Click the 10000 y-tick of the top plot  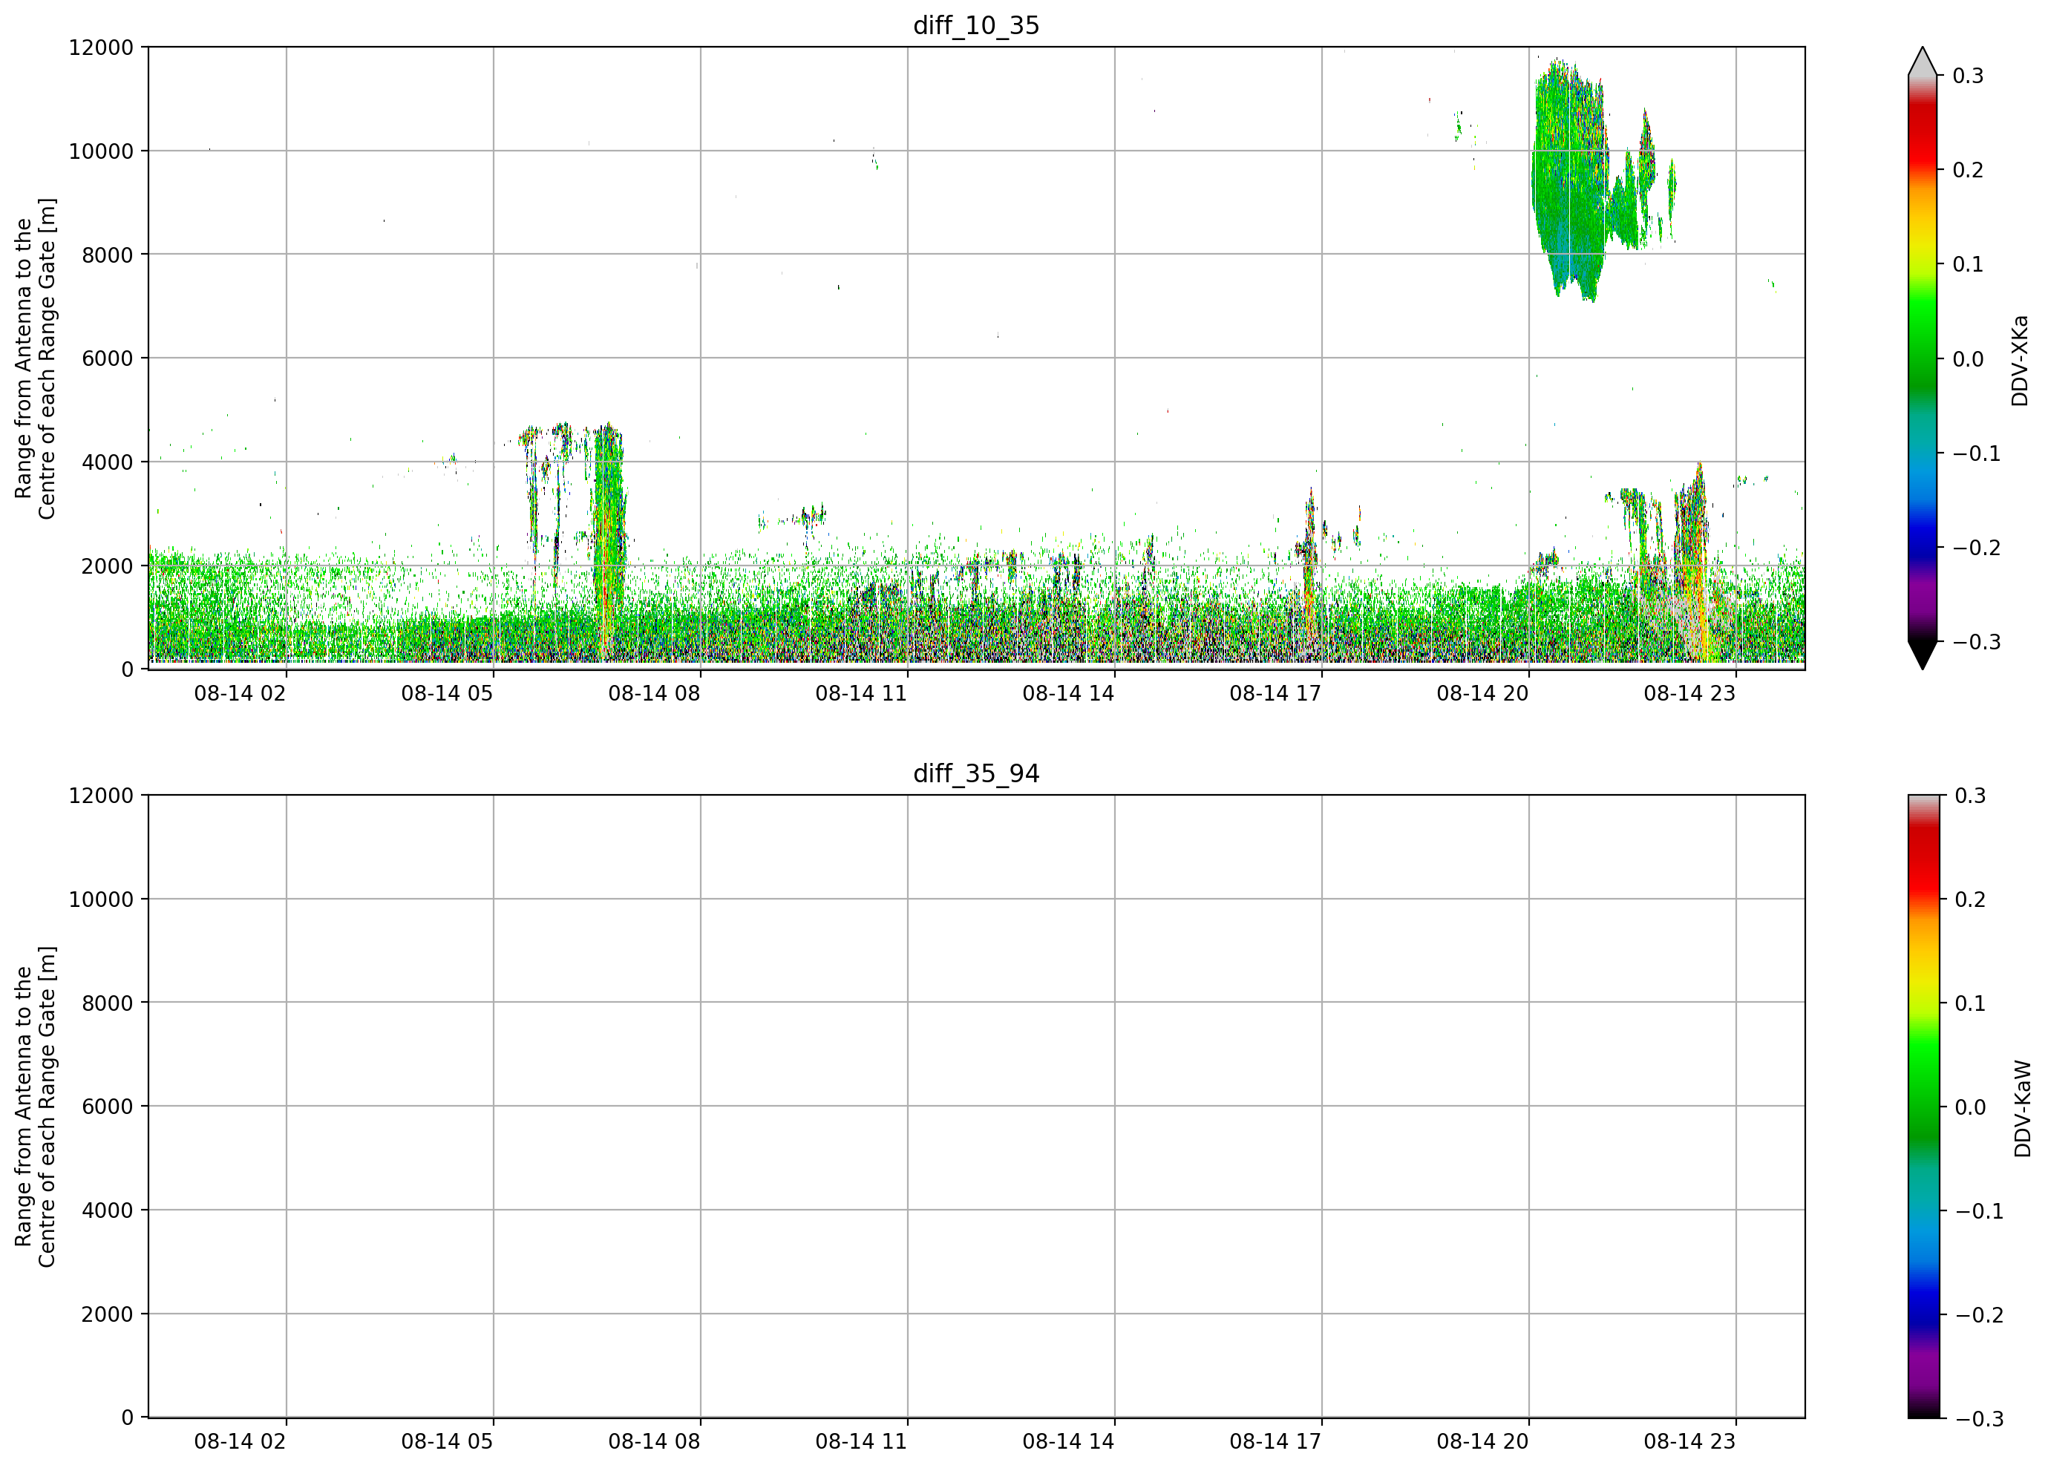click(x=101, y=151)
